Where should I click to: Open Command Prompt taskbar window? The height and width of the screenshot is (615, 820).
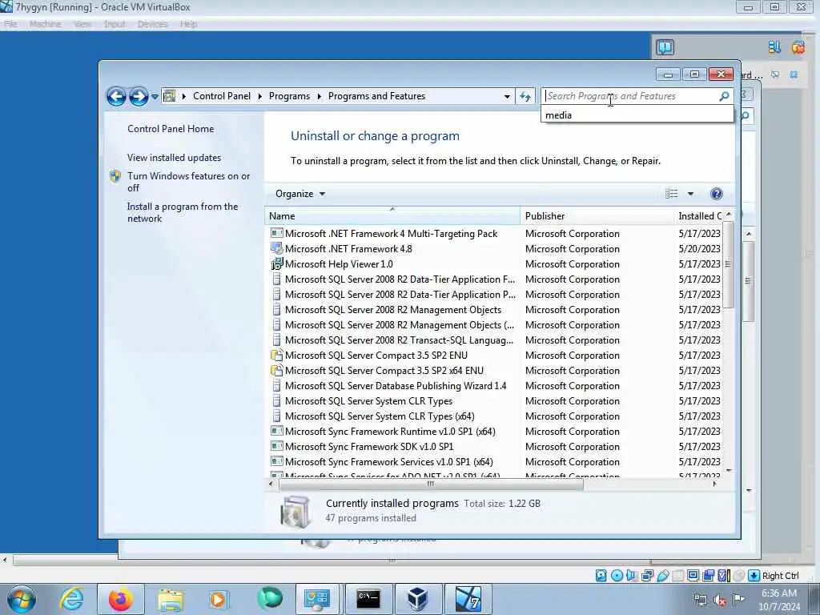[x=368, y=599]
